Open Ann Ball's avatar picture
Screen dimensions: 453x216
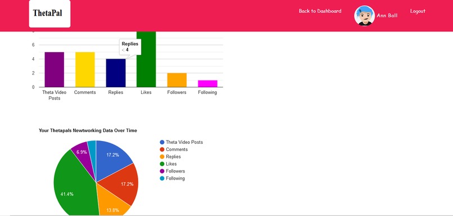364,16
